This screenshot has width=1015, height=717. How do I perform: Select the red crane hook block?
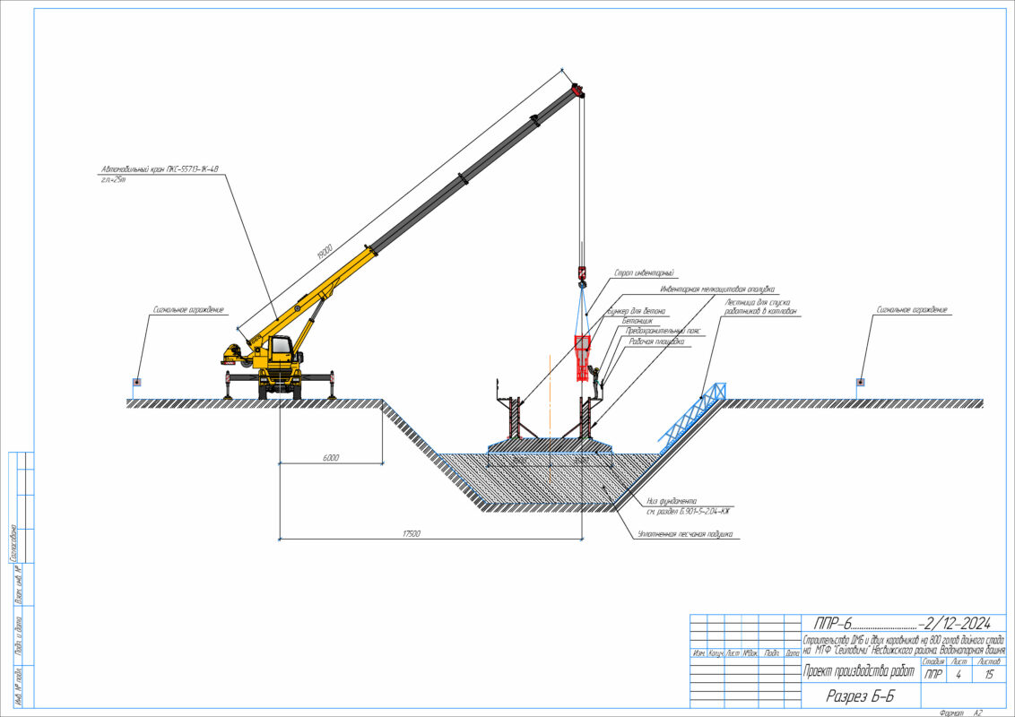pos(581,273)
